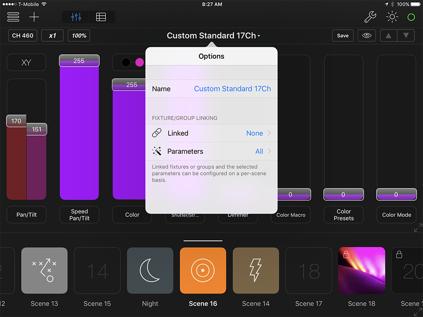Open the Parameters row showing All
The height and width of the screenshot is (317, 423).
211,151
